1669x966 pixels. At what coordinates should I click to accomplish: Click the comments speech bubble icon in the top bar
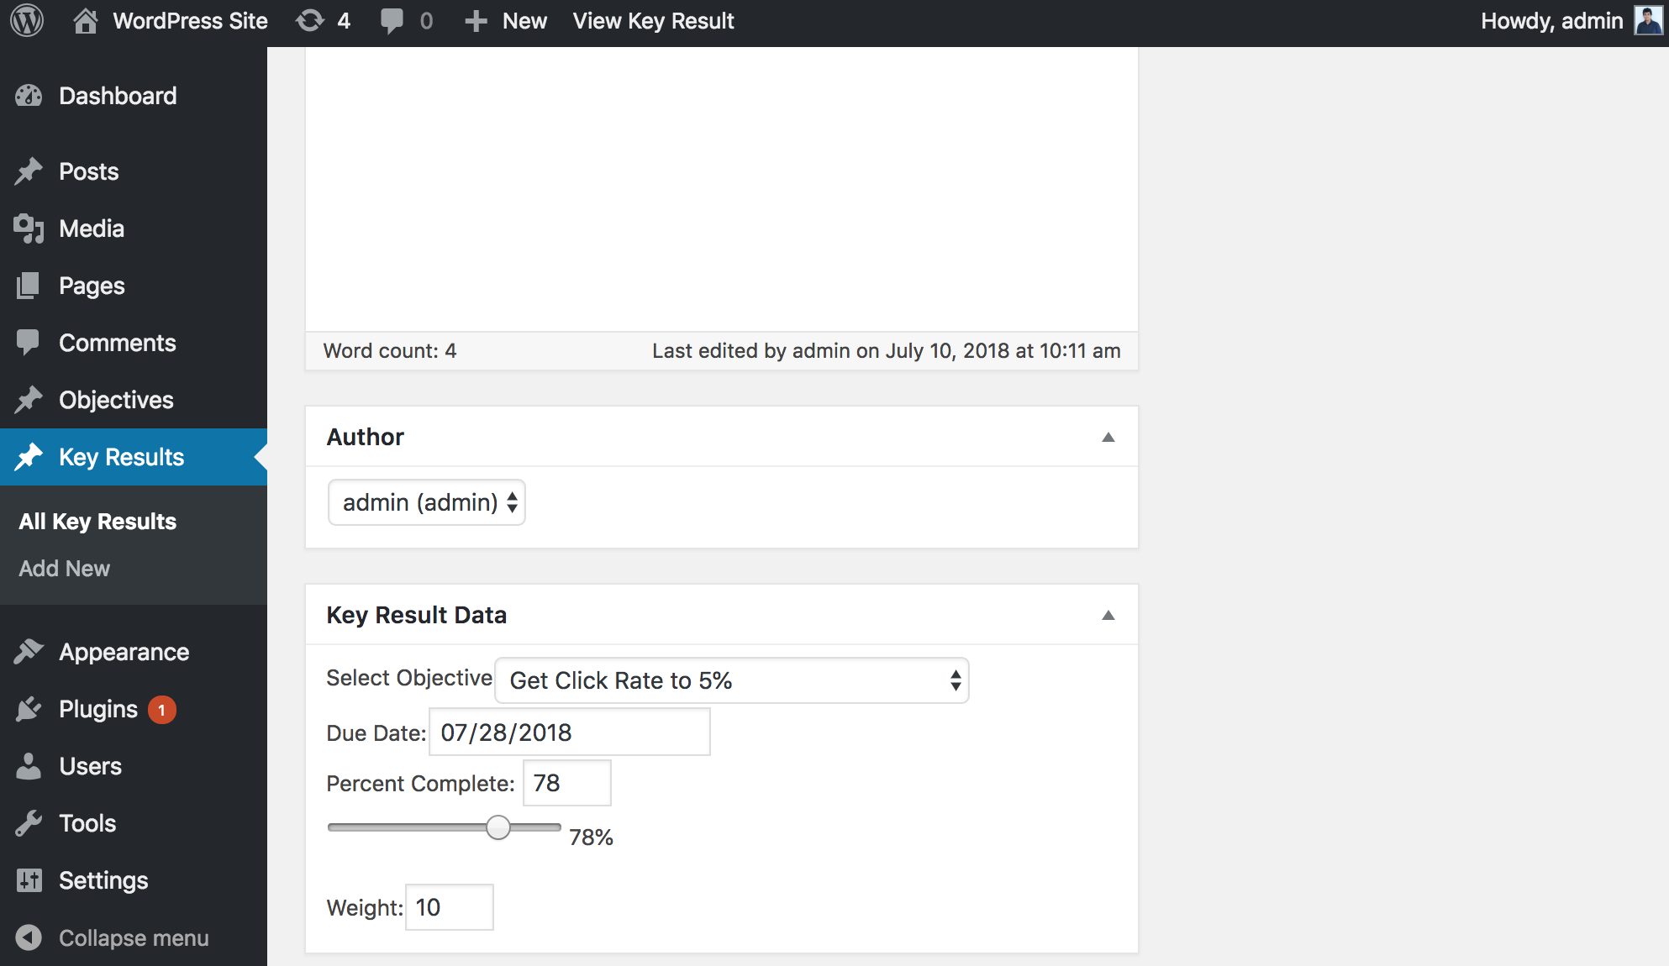pyautogui.click(x=392, y=21)
